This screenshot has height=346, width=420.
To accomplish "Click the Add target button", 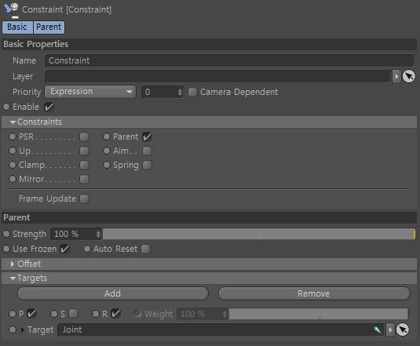I will point(113,293).
